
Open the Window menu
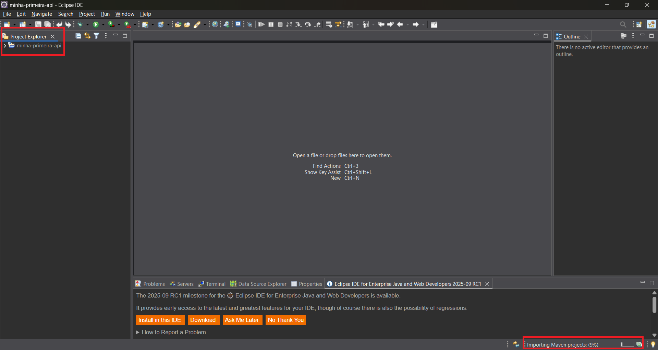124,14
